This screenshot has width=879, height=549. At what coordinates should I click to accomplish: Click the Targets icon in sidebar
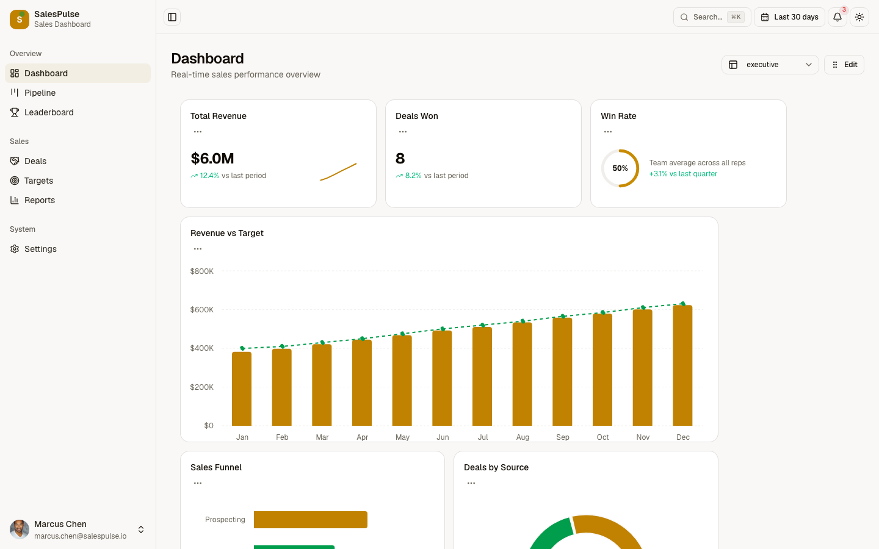(15, 181)
